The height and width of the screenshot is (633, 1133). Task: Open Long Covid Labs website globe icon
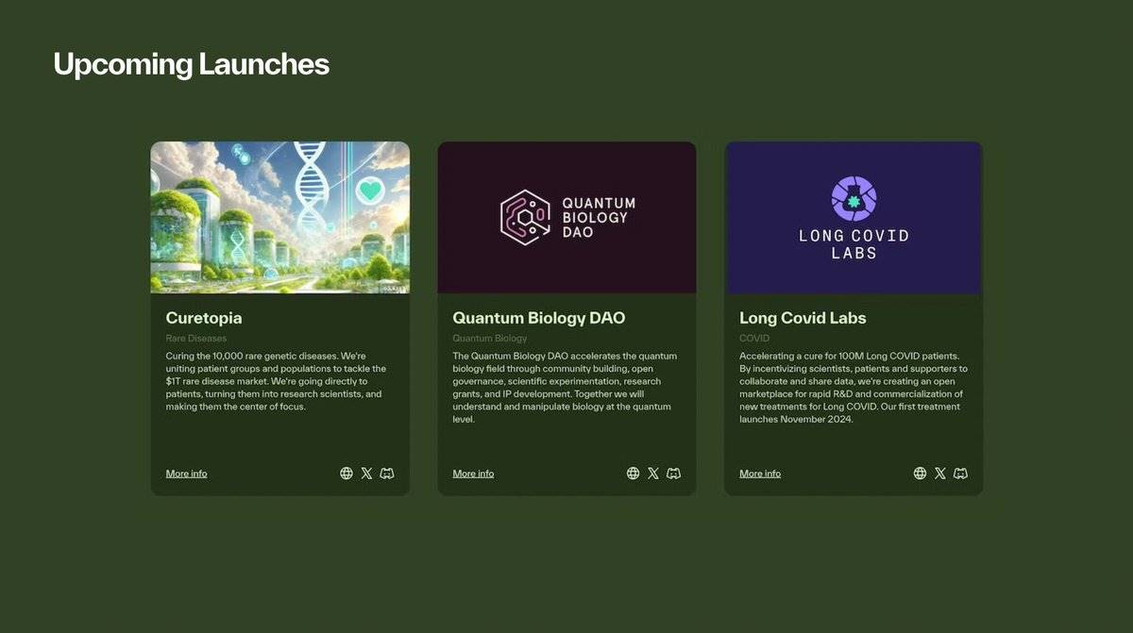coord(921,474)
